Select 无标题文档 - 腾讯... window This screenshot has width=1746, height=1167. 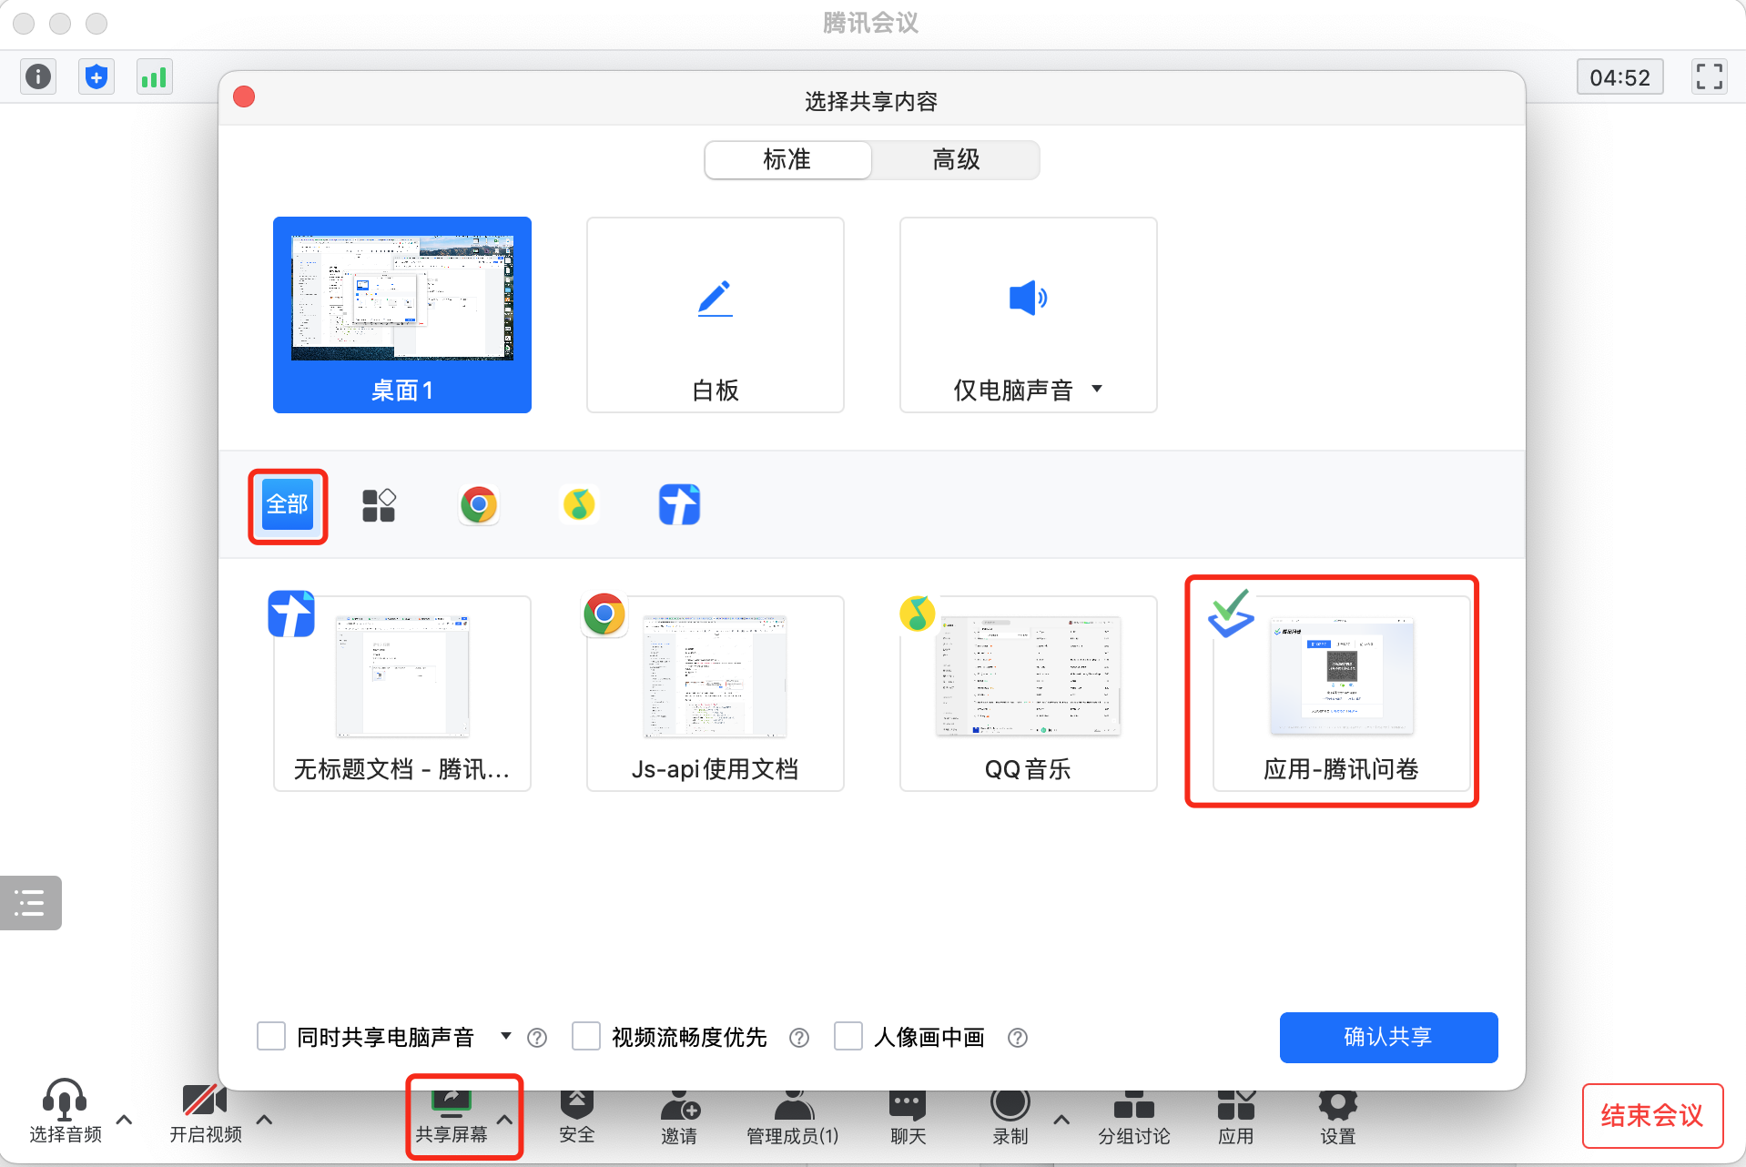click(402, 694)
